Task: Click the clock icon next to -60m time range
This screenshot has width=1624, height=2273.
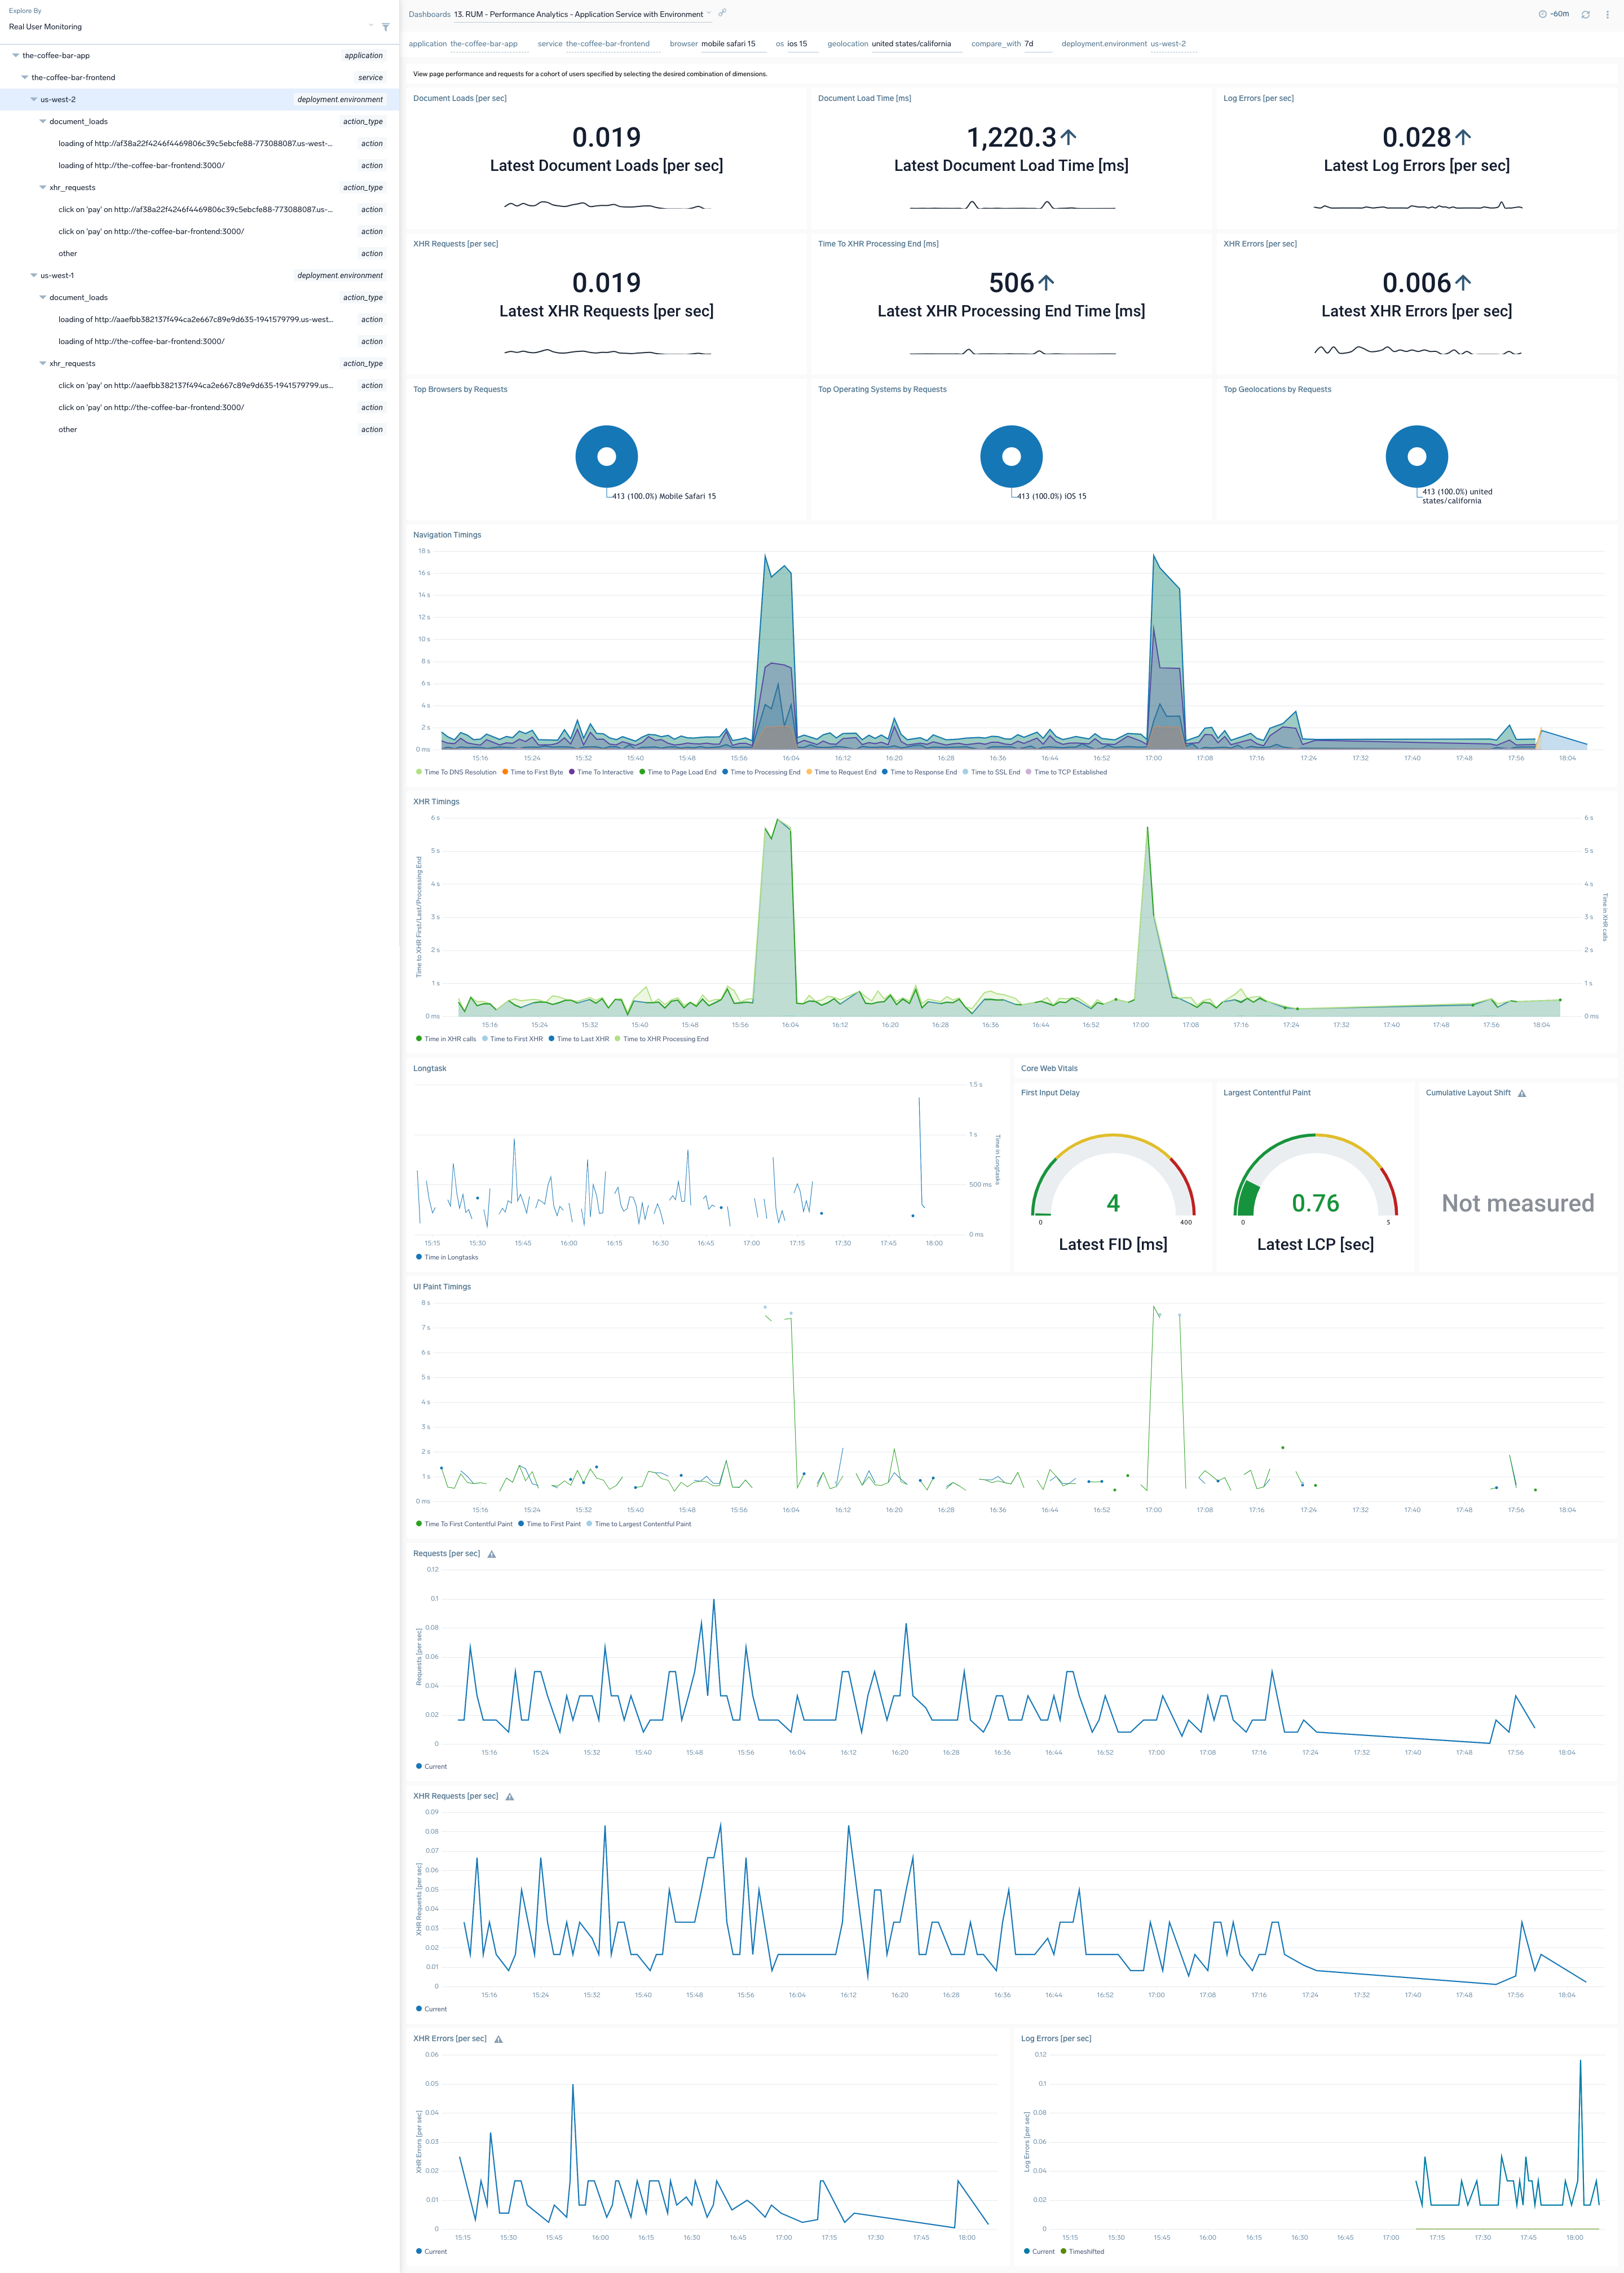Action: click(x=1543, y=13)
